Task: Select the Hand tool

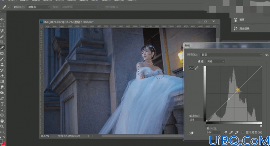Action: [x=2, y=121]
